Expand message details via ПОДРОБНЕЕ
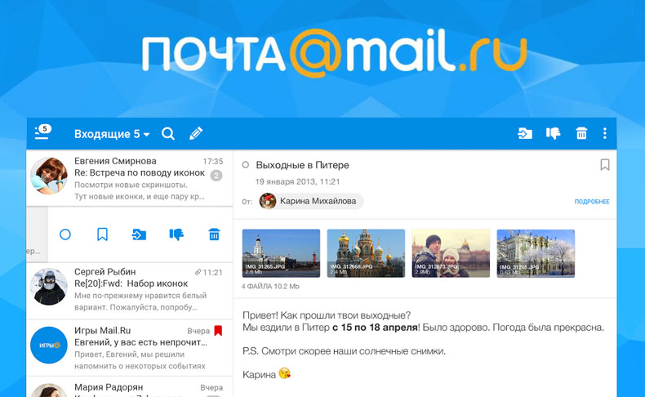This screenshot has height=397, width=645. (x=591, y=201)
